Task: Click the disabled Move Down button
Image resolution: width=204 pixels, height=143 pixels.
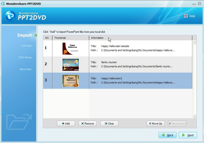Action: point(177,123)
